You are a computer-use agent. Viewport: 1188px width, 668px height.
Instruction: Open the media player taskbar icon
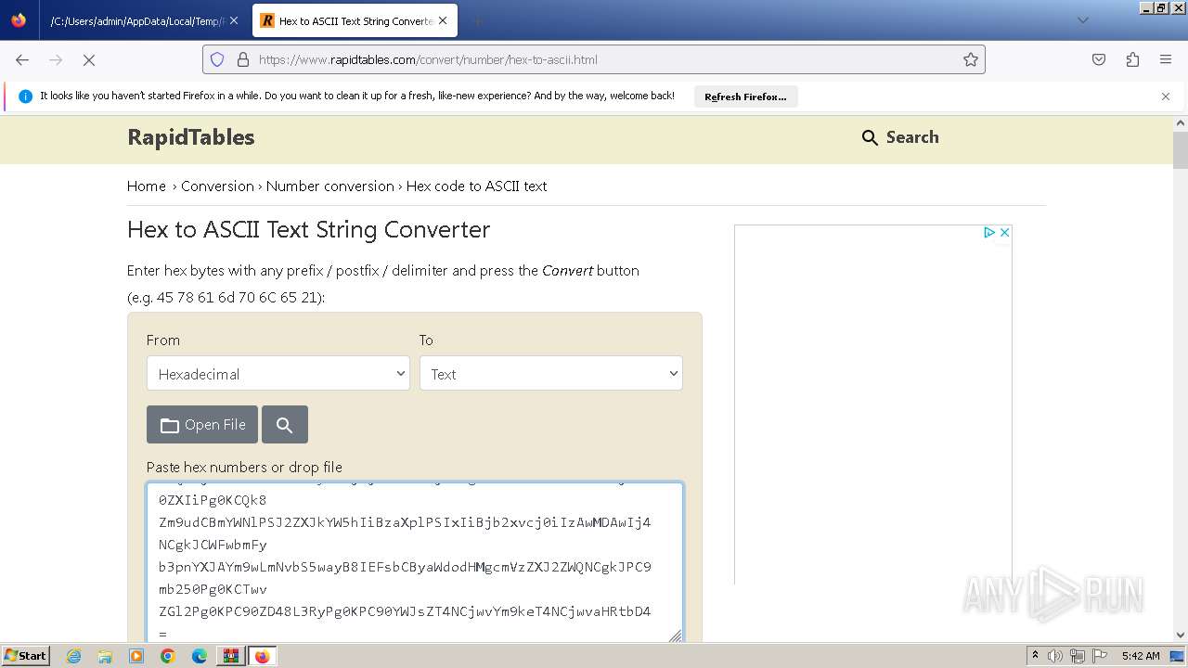136,656
